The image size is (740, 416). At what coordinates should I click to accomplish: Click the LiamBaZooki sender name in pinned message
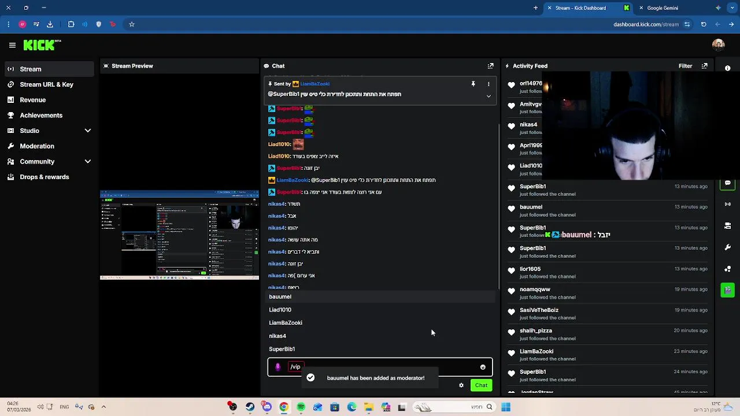pyautogui.click(x=314, y=84)
